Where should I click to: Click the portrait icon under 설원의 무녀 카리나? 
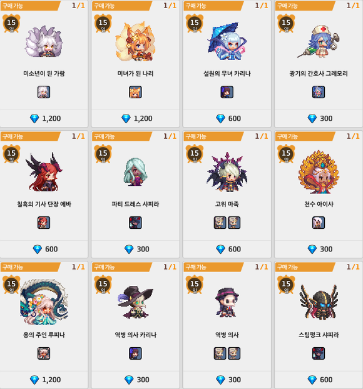point(227,92)
